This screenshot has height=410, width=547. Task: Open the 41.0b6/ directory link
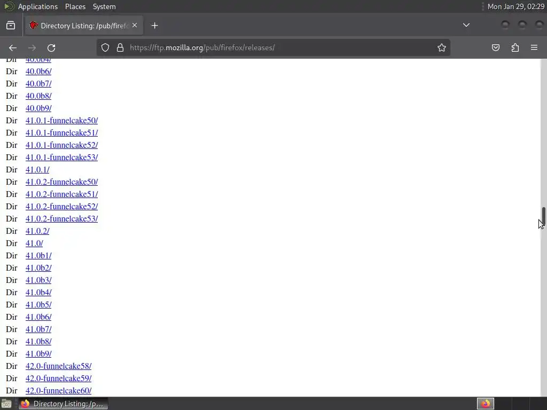click(38, 317)
